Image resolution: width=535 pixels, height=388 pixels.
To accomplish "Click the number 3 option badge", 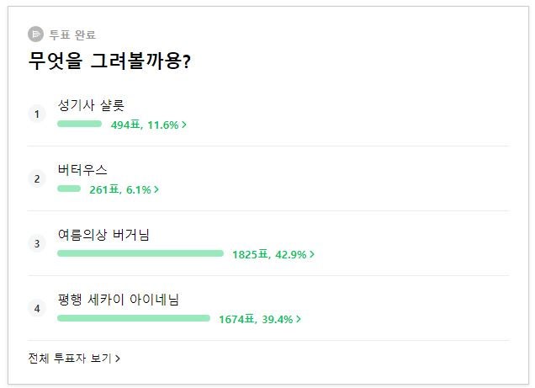I will click(x=36, y=243).
